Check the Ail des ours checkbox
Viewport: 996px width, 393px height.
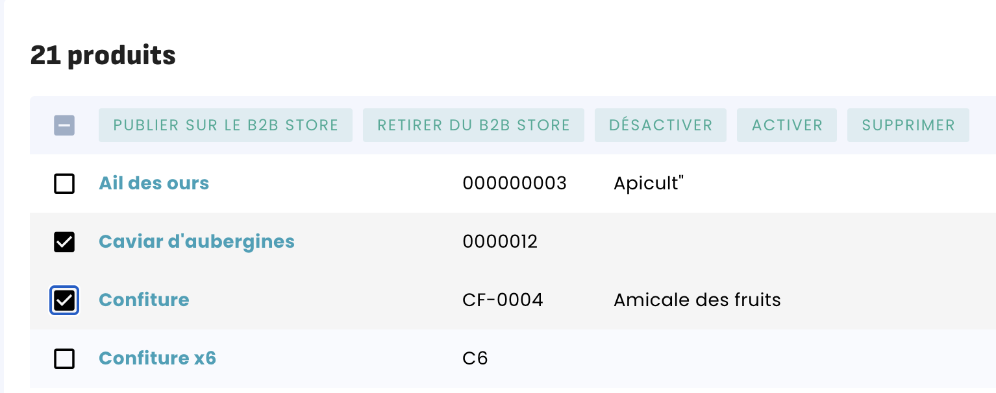tap(64, 184)
